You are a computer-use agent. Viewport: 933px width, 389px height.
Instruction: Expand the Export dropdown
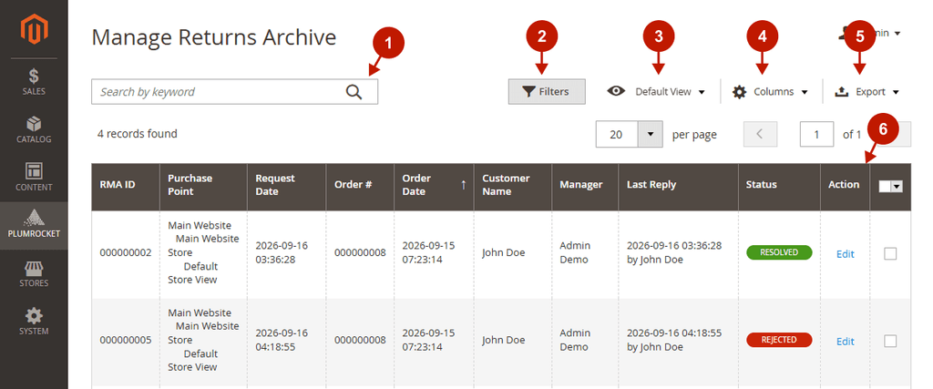coord(867,92)
